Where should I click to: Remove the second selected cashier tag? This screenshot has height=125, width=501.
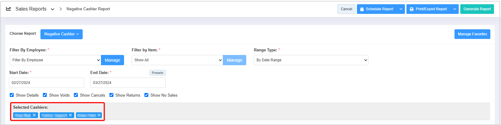(70, 115)
